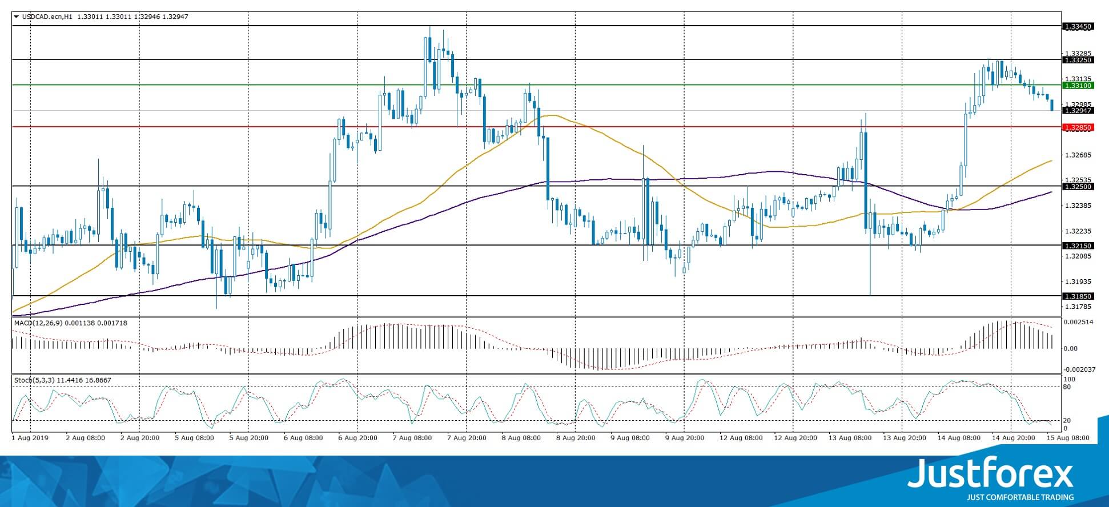The image size is (1109, 507).
Task: Click the 1.32235 price axis value
Action: click(x=1079, y=231)
